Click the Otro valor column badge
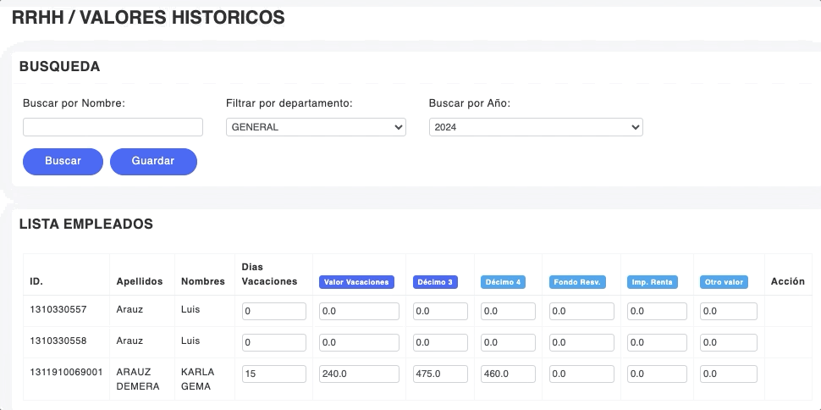 click(724, 282)
